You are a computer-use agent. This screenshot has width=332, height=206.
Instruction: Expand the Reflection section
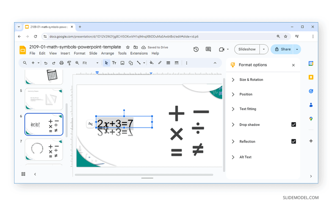(233, 141)
